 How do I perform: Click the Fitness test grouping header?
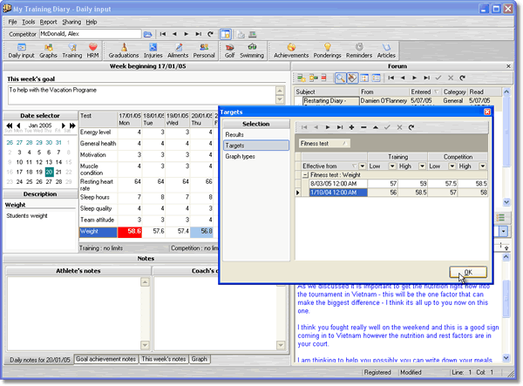click(324, 144)
